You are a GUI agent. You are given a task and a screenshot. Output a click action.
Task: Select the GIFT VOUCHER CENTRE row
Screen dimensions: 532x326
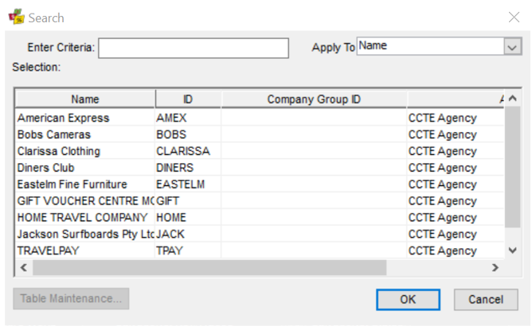(260, 201)
